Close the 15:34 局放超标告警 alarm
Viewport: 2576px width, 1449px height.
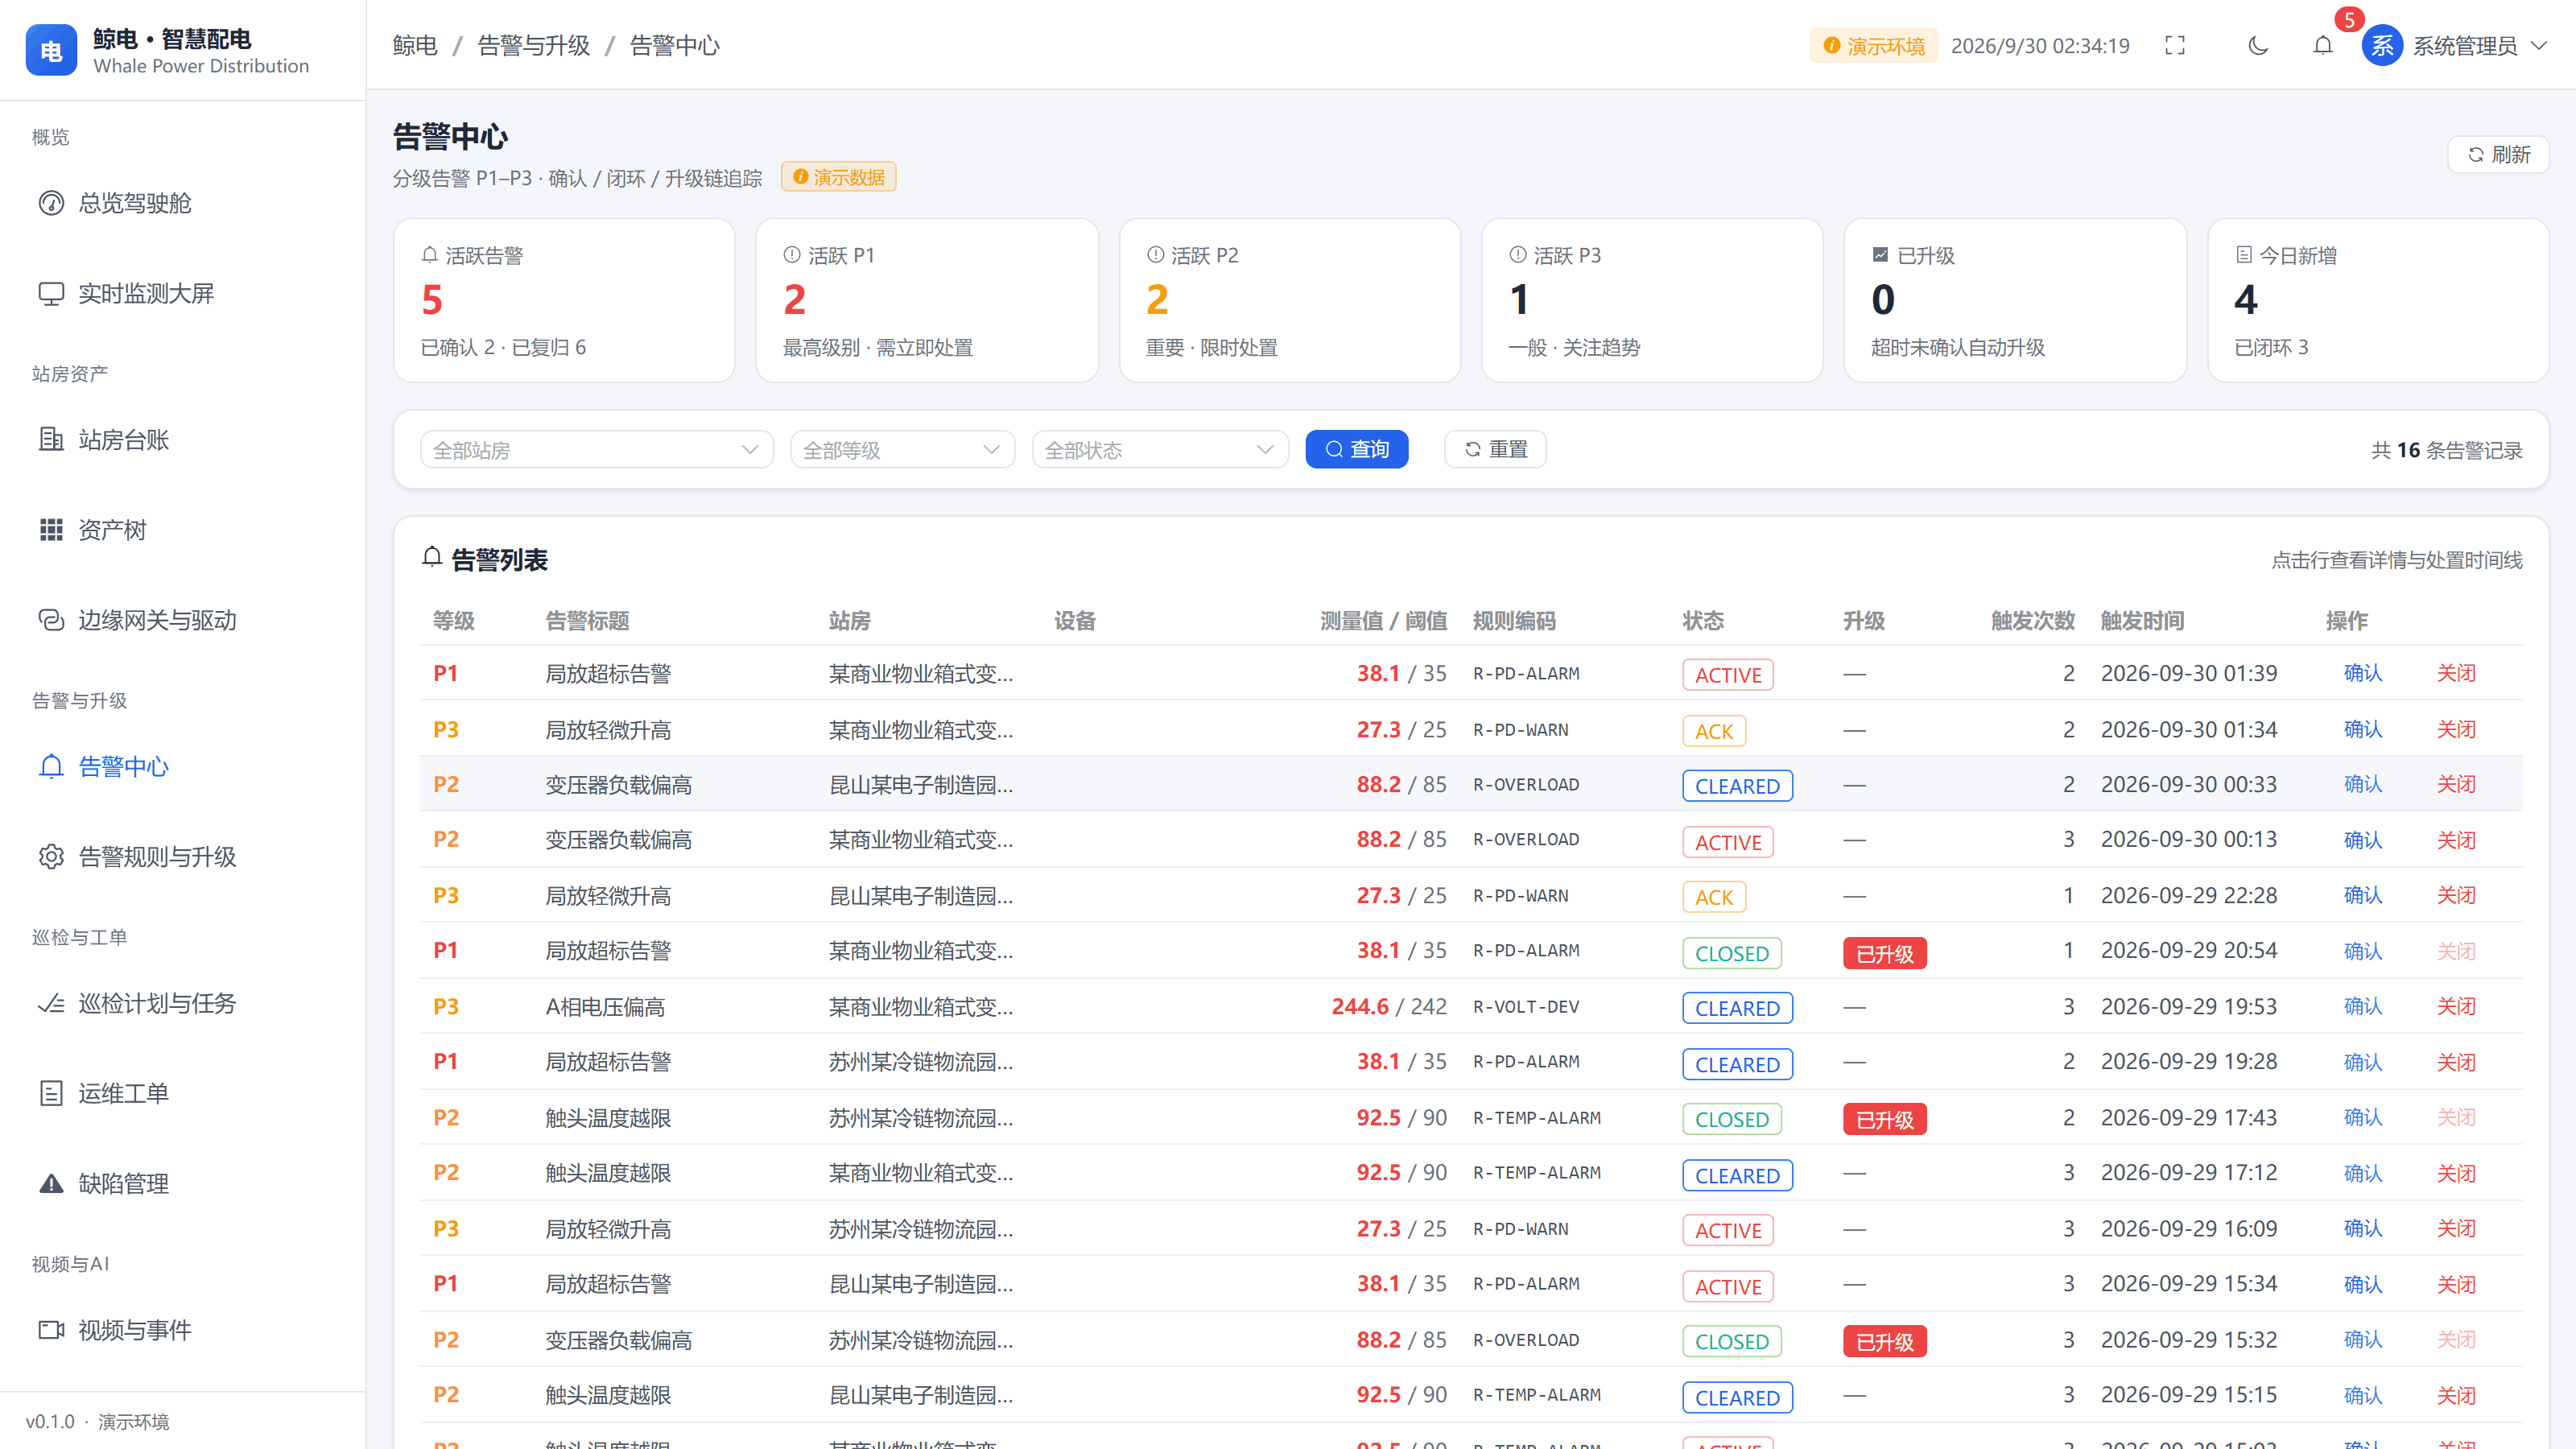coord(2456,1283)
